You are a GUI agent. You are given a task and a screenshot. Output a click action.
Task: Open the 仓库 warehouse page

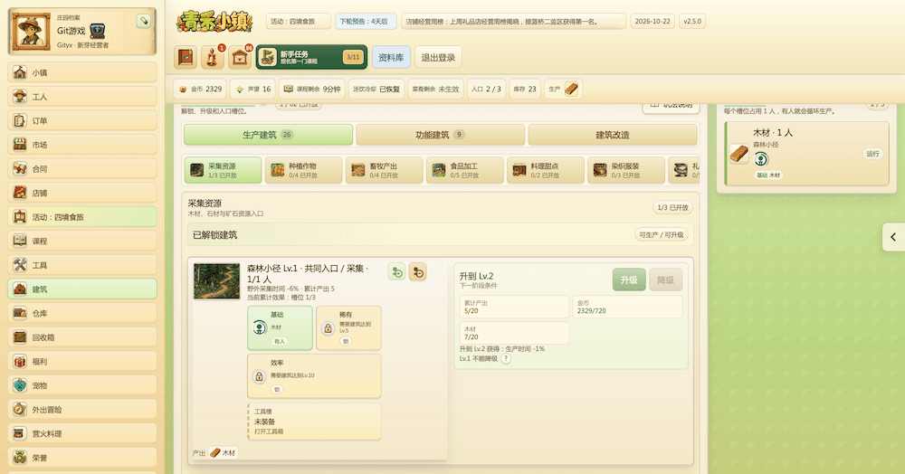click(x=82, y=313)
